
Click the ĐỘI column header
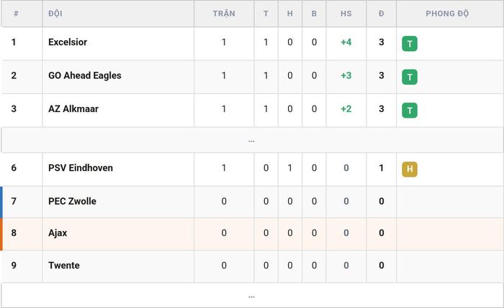[x=55, y=14]
